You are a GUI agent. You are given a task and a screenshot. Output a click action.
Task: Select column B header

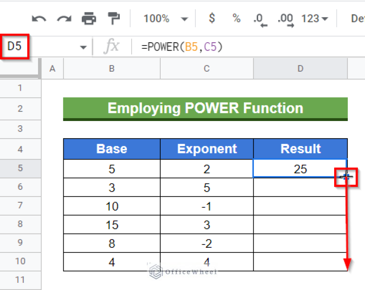point(112,69)
